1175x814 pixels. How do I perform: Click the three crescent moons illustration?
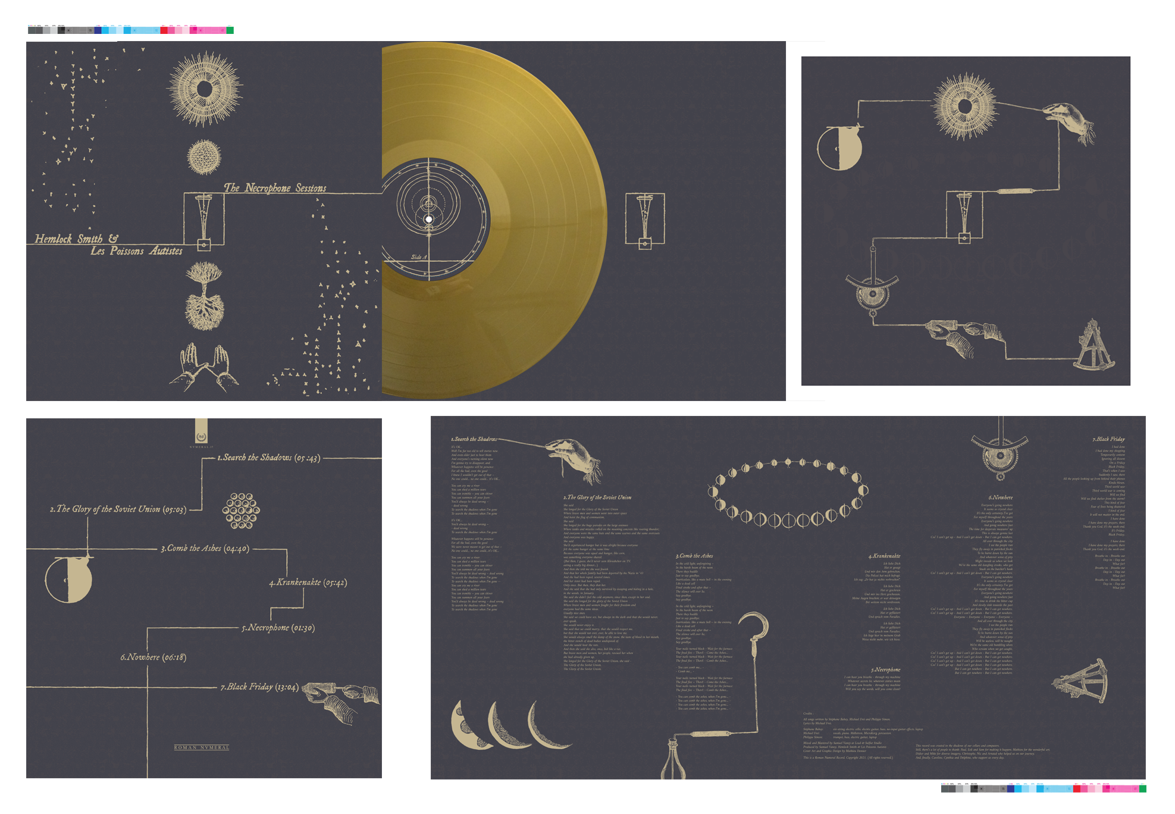(x=510, y=724)
